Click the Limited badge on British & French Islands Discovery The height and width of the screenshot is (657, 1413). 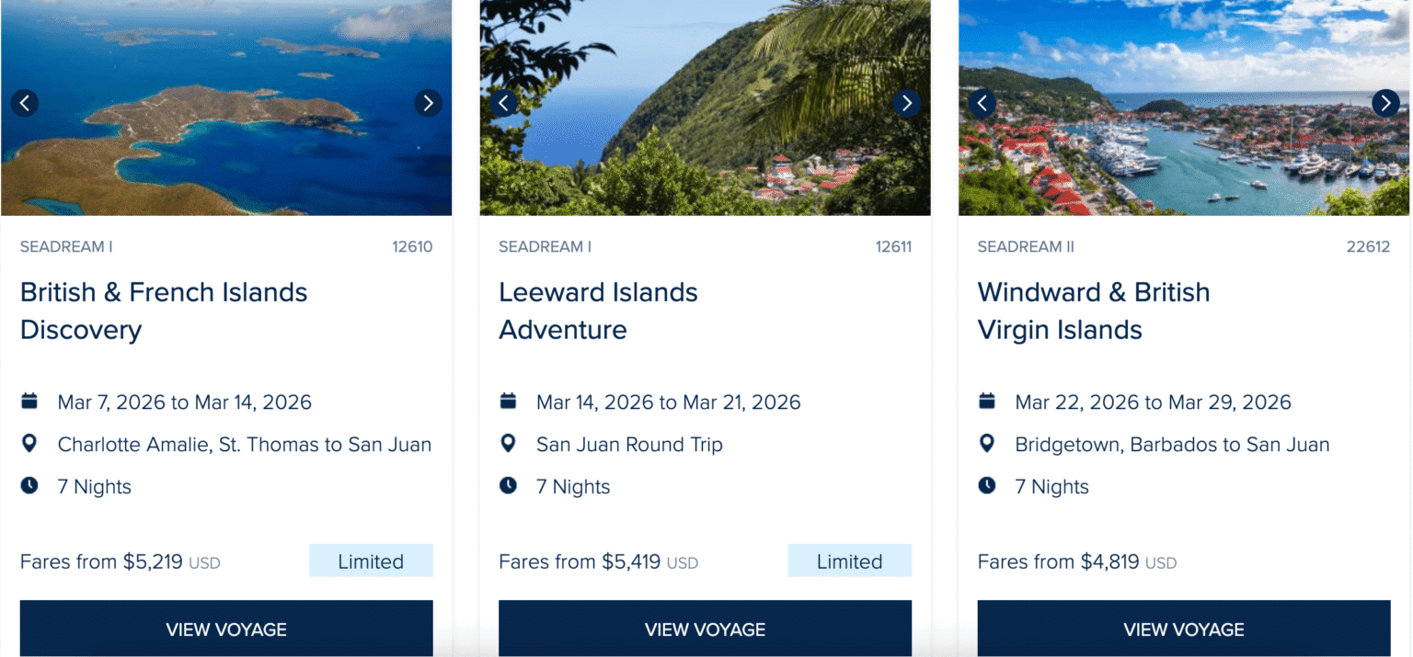click(x=371, y=561)
